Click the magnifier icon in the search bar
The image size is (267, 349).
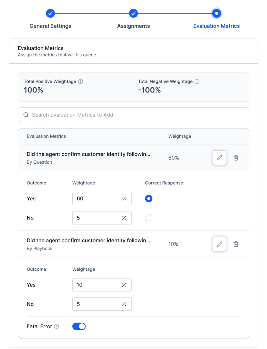point(26,114)
